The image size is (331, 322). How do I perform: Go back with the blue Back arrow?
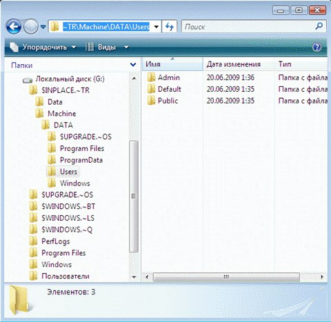coord(14,27)
